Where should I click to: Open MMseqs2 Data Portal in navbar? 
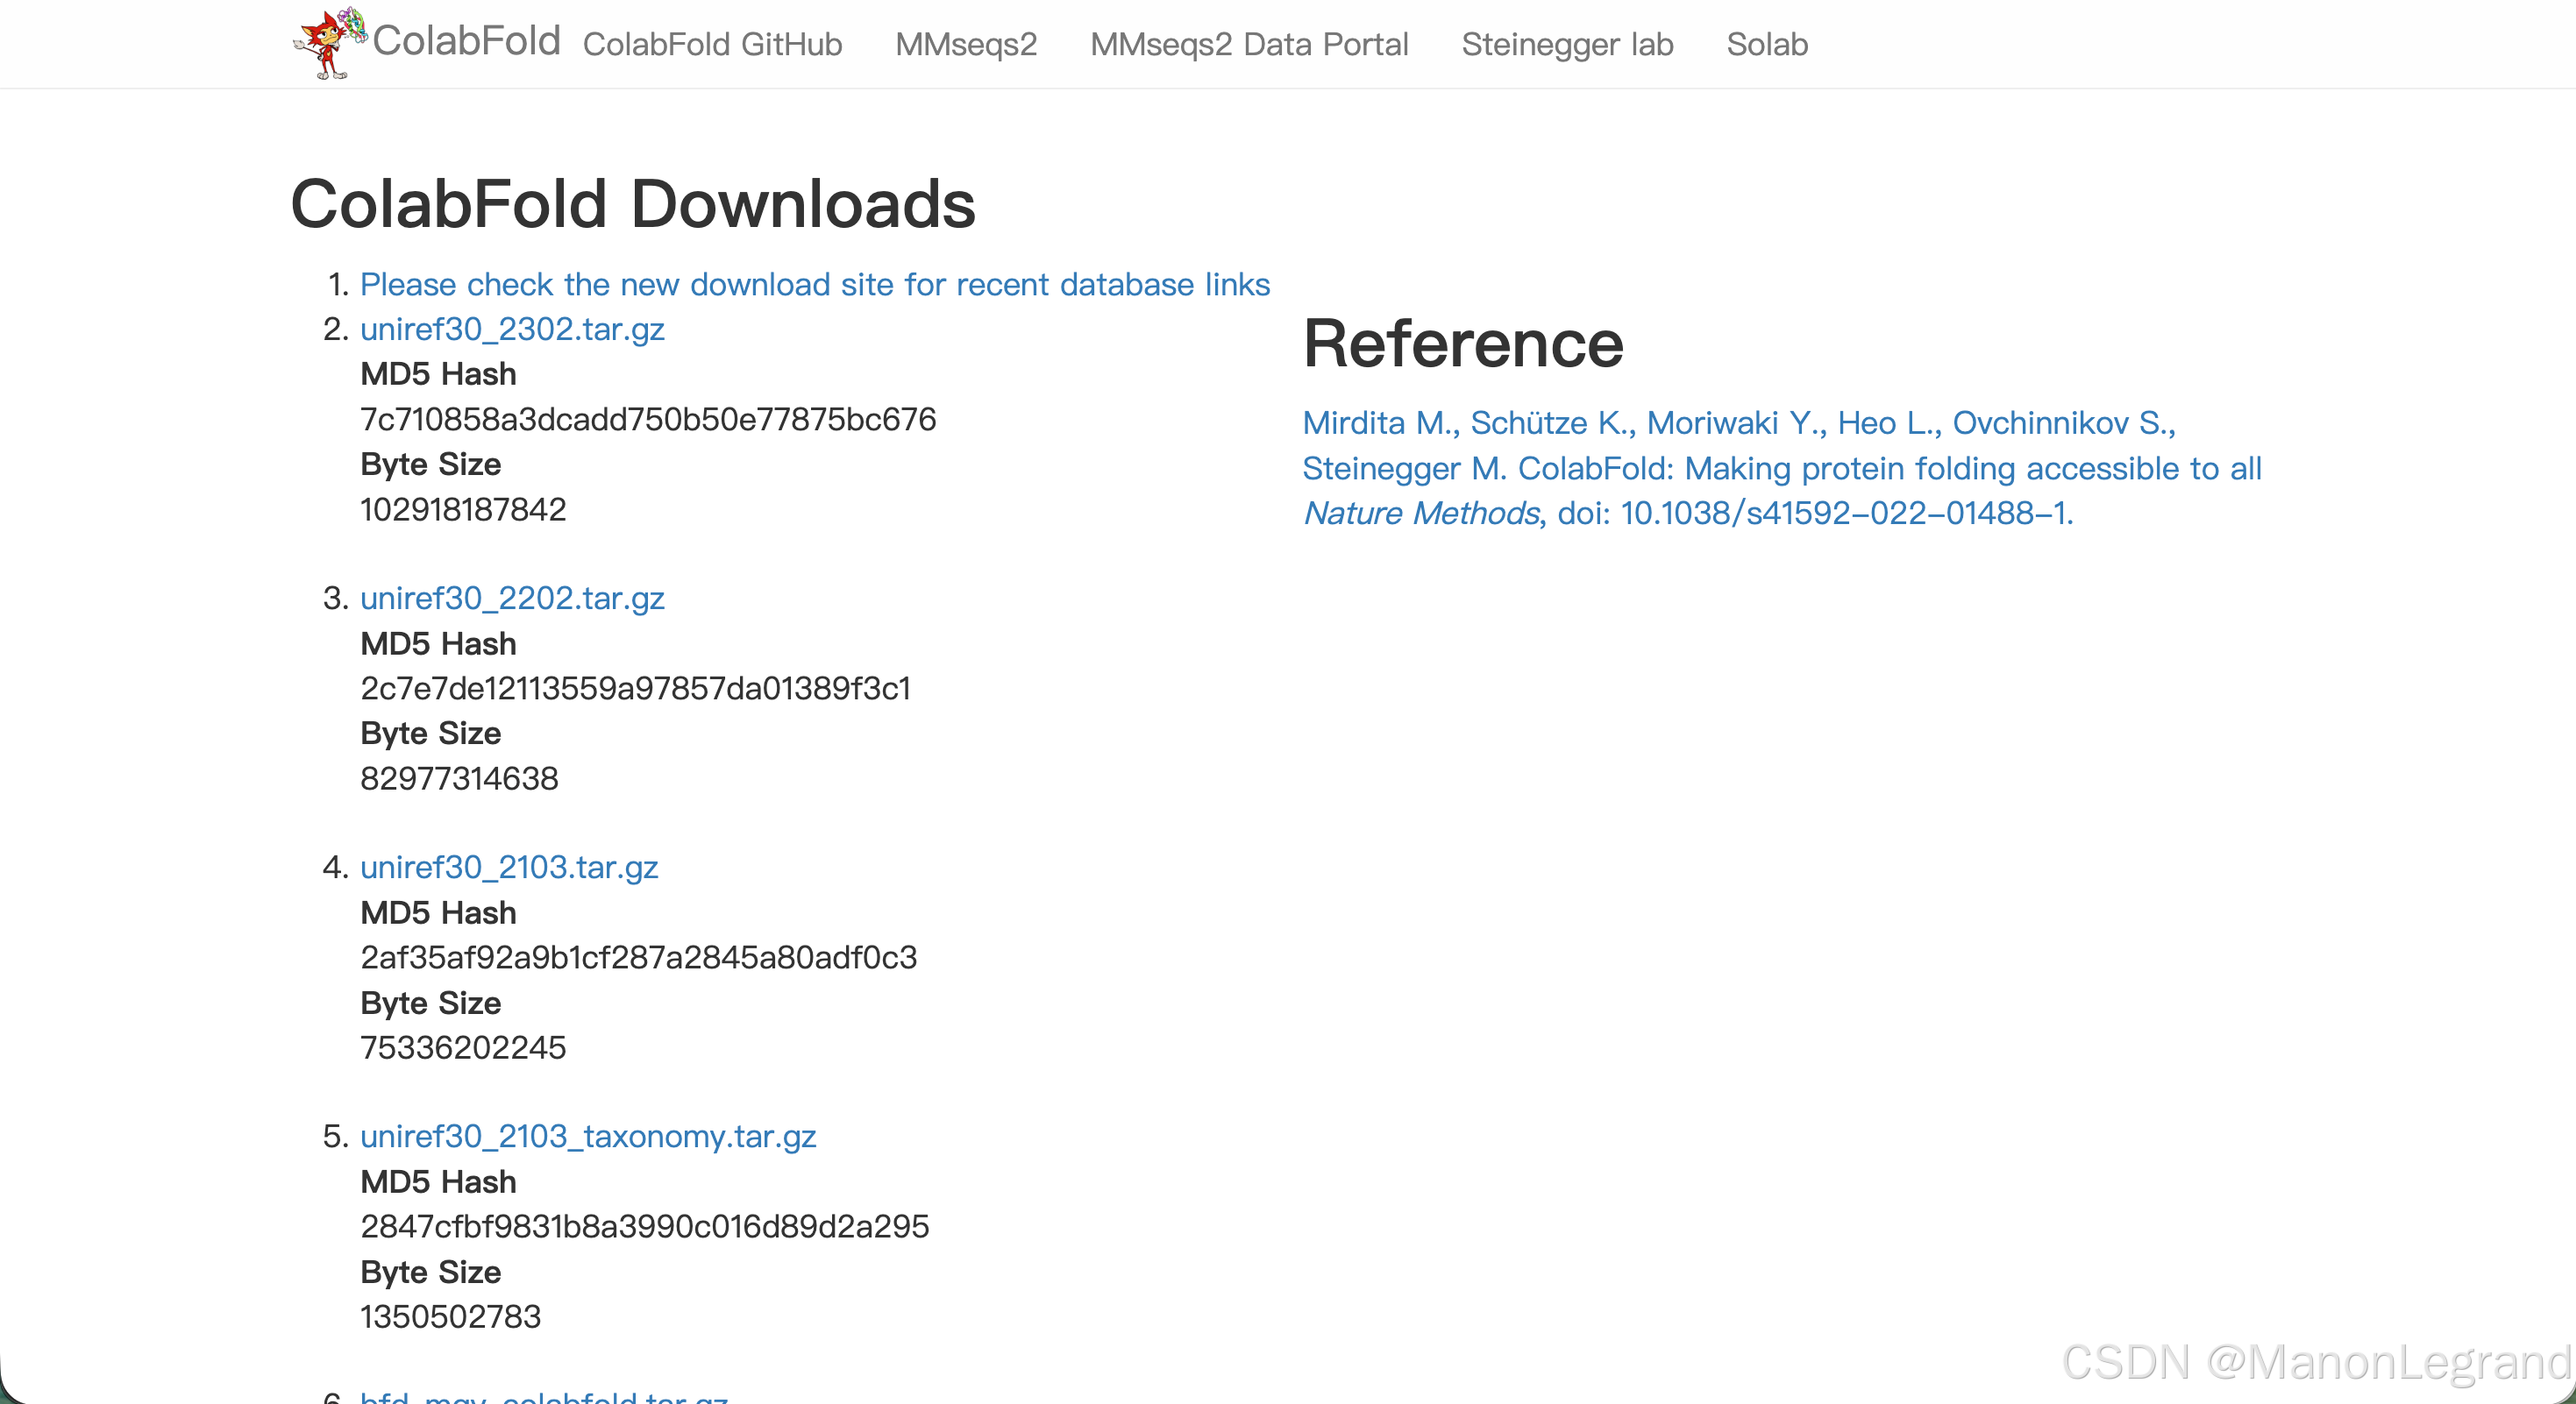pos(1249,44)
